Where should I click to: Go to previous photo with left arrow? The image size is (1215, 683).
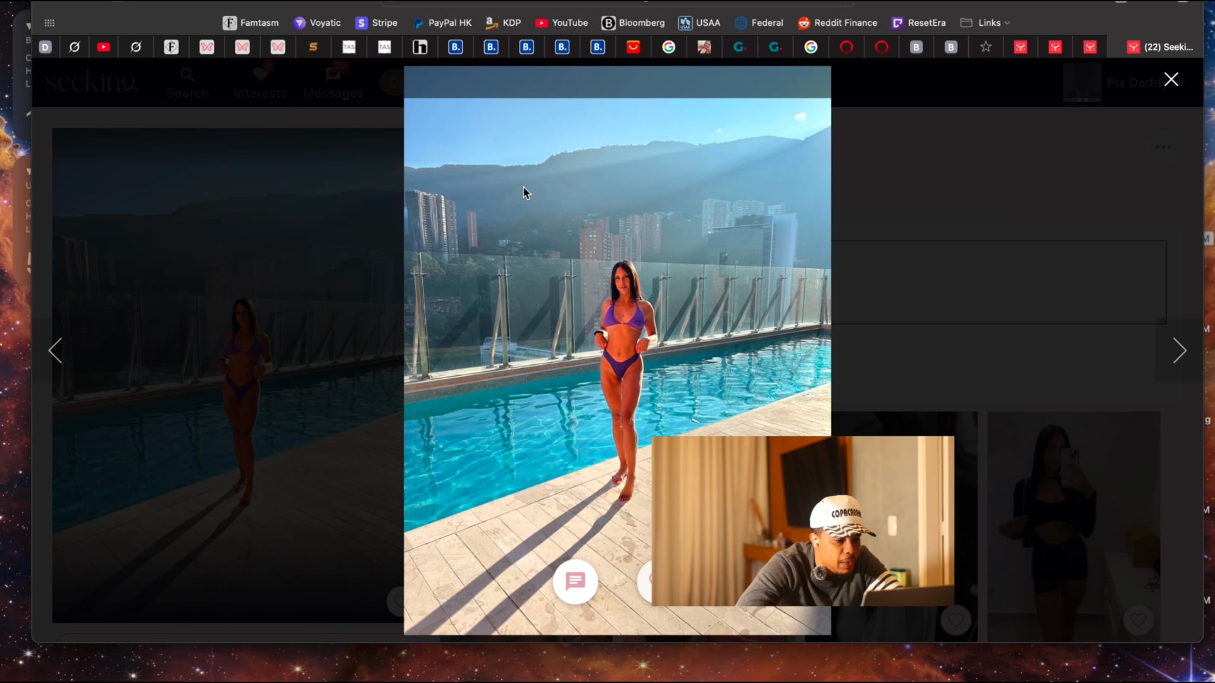point(56,350)
